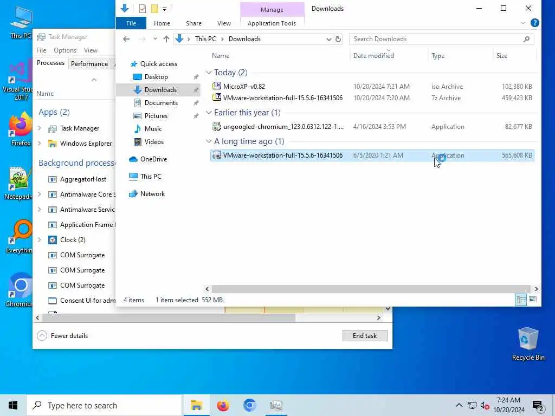The height and width of the screenshot is (416, 555).
Task: Switch to Large icons view icon
Action: pos(532,300)
